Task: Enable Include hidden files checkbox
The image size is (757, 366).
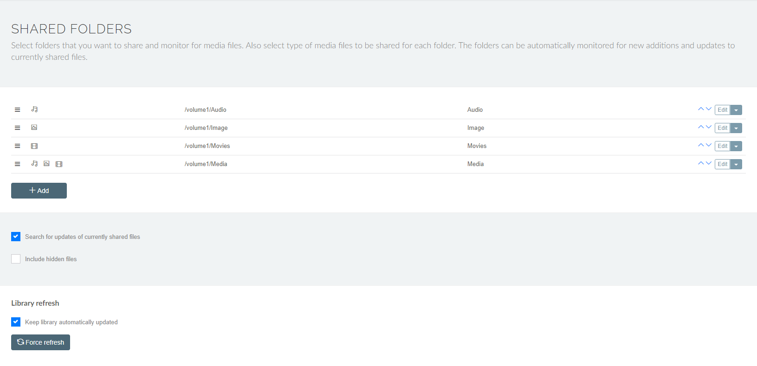Action: click(16, 259)
